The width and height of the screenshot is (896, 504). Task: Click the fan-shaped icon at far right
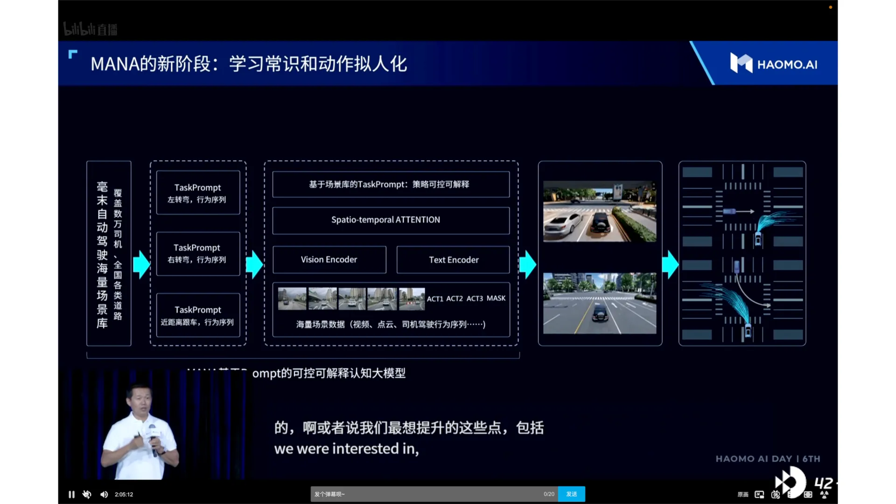(x=824, y=494)
